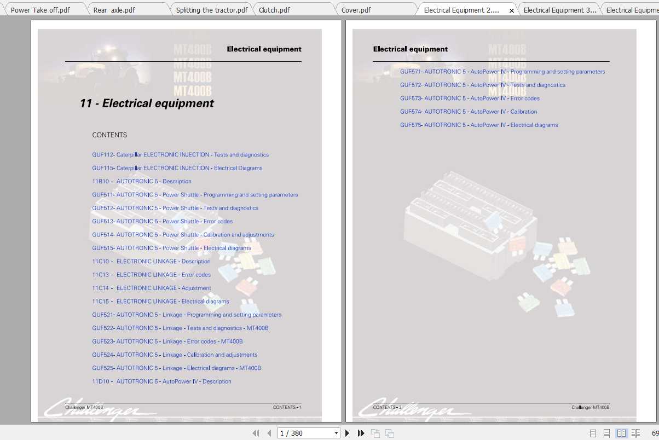This screenshot has width=659, height=440.
Task: Go to the next page arrow
Action: coord(347,433)
